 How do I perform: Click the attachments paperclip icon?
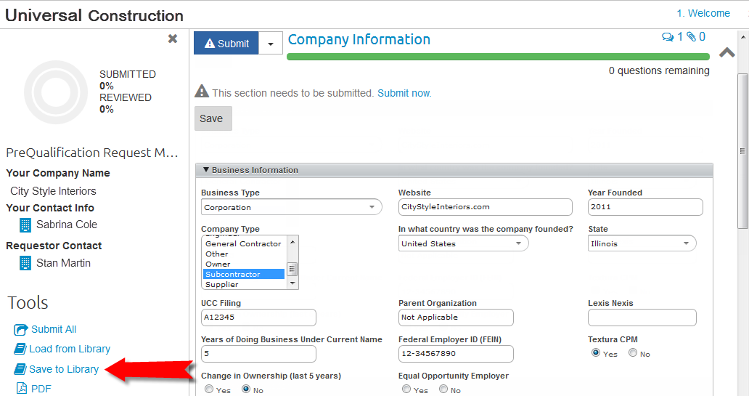tap(691, 37)
